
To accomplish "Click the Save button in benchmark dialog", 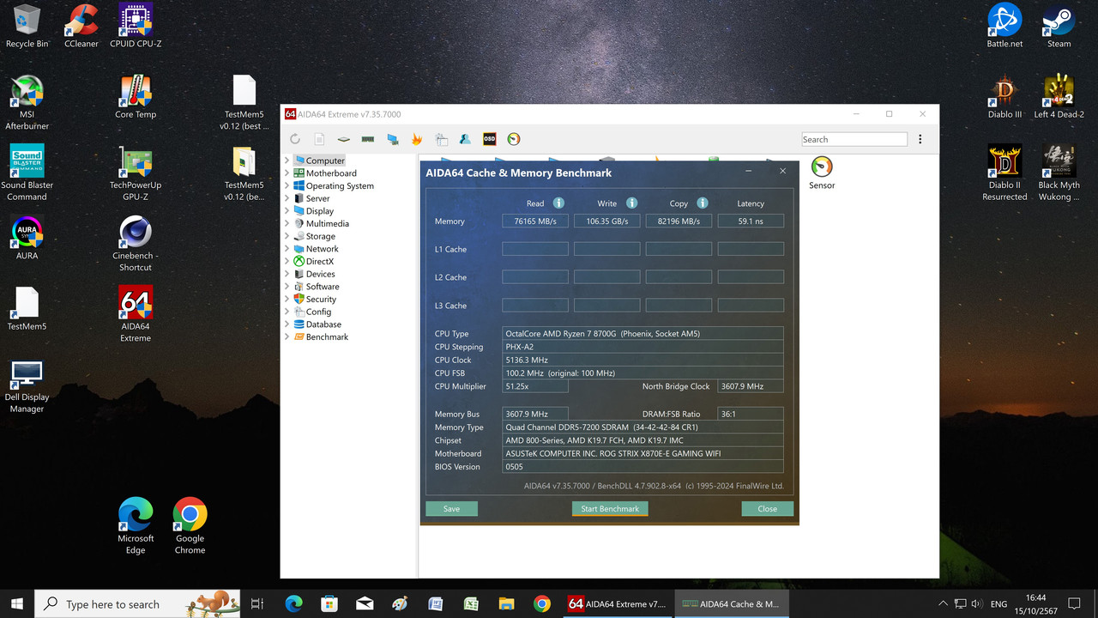I will (x=451, y=508).
